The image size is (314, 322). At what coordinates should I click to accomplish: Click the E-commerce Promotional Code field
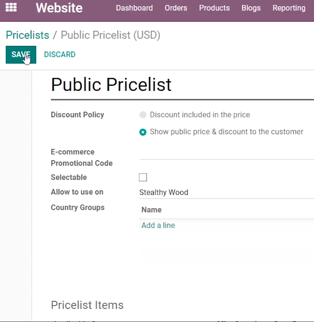point(227,154)
